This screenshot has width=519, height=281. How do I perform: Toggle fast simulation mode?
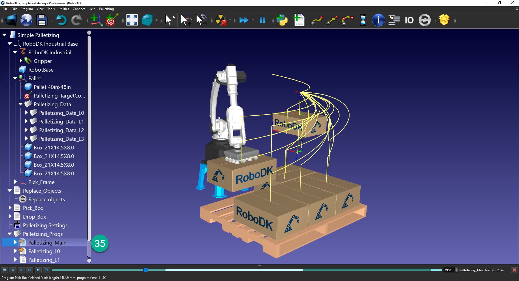click(244, 20)
